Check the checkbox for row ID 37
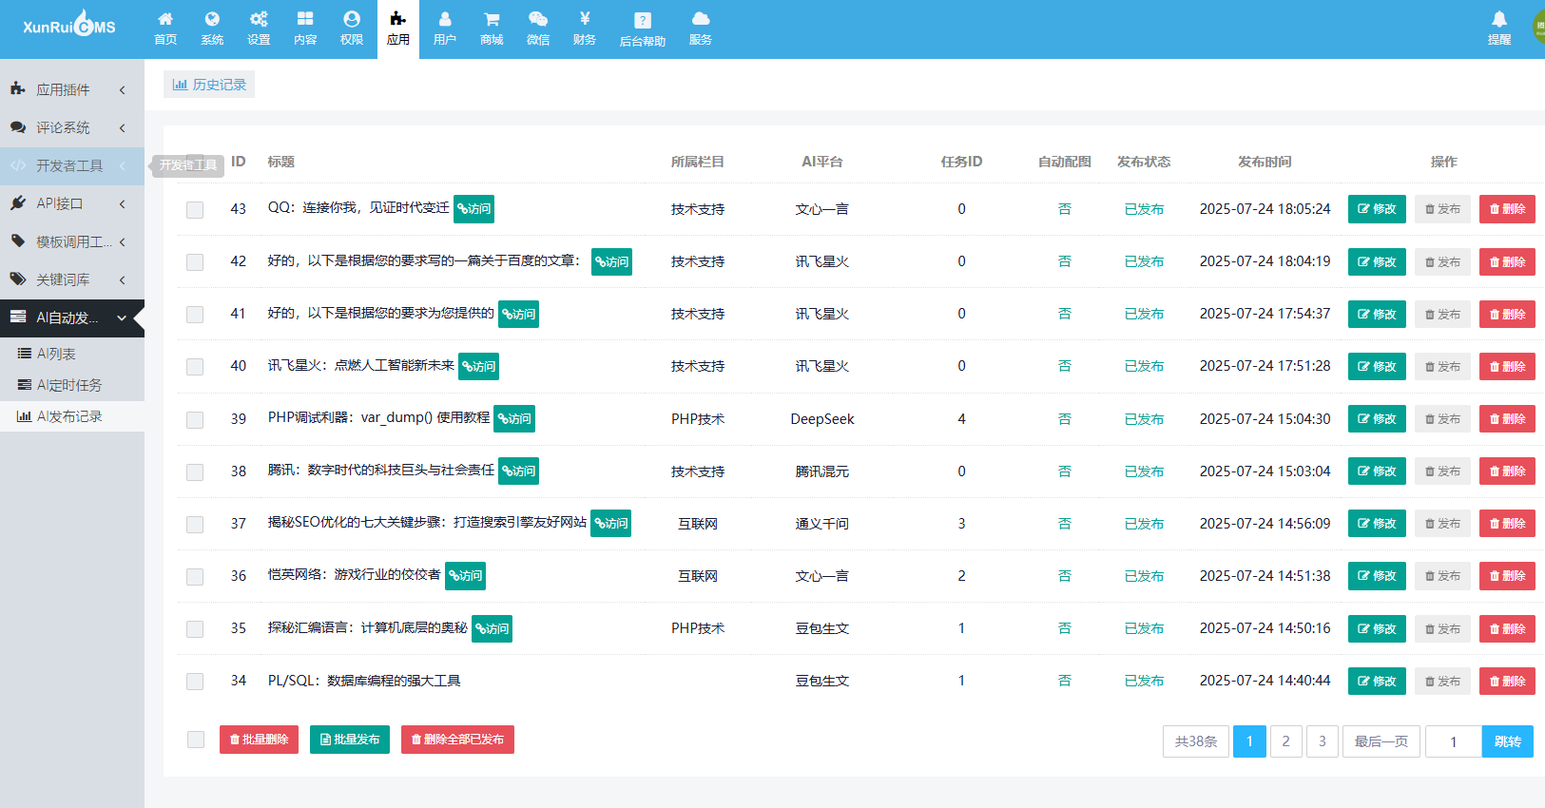1545x808 pixels. [x=195, y=525]
